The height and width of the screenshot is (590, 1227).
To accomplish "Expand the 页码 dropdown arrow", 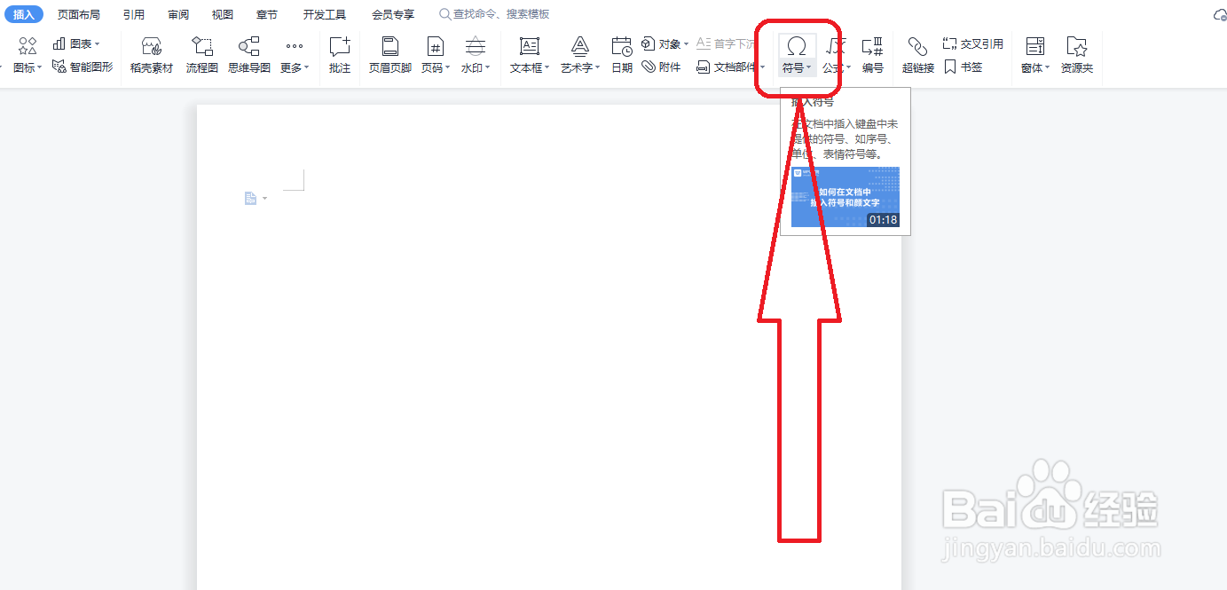I will (x=448, y=67).
